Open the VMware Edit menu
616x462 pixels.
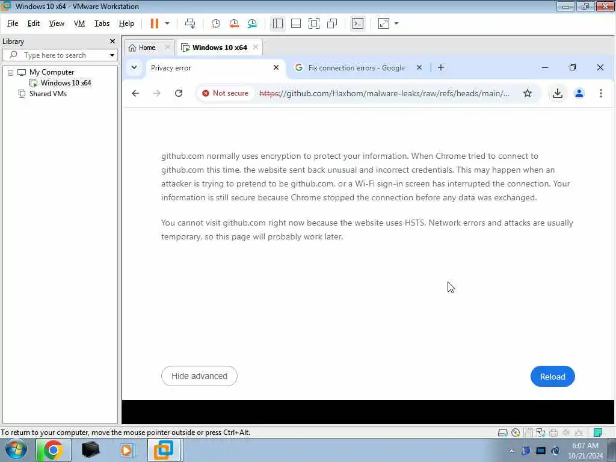click(x=34, y=23)
